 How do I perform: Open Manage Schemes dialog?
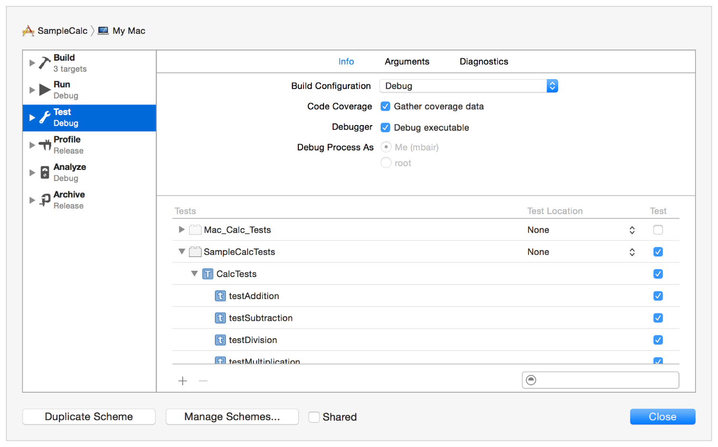coord(232,417)
